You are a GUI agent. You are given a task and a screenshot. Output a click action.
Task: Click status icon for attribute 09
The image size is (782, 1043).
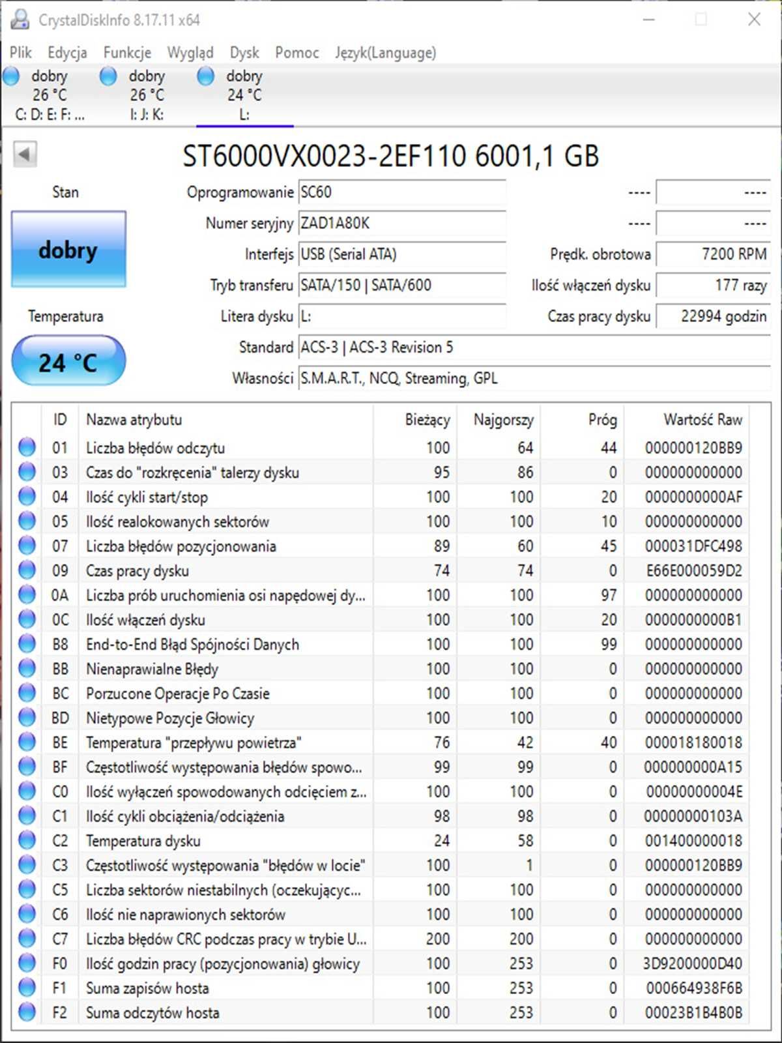27,570
